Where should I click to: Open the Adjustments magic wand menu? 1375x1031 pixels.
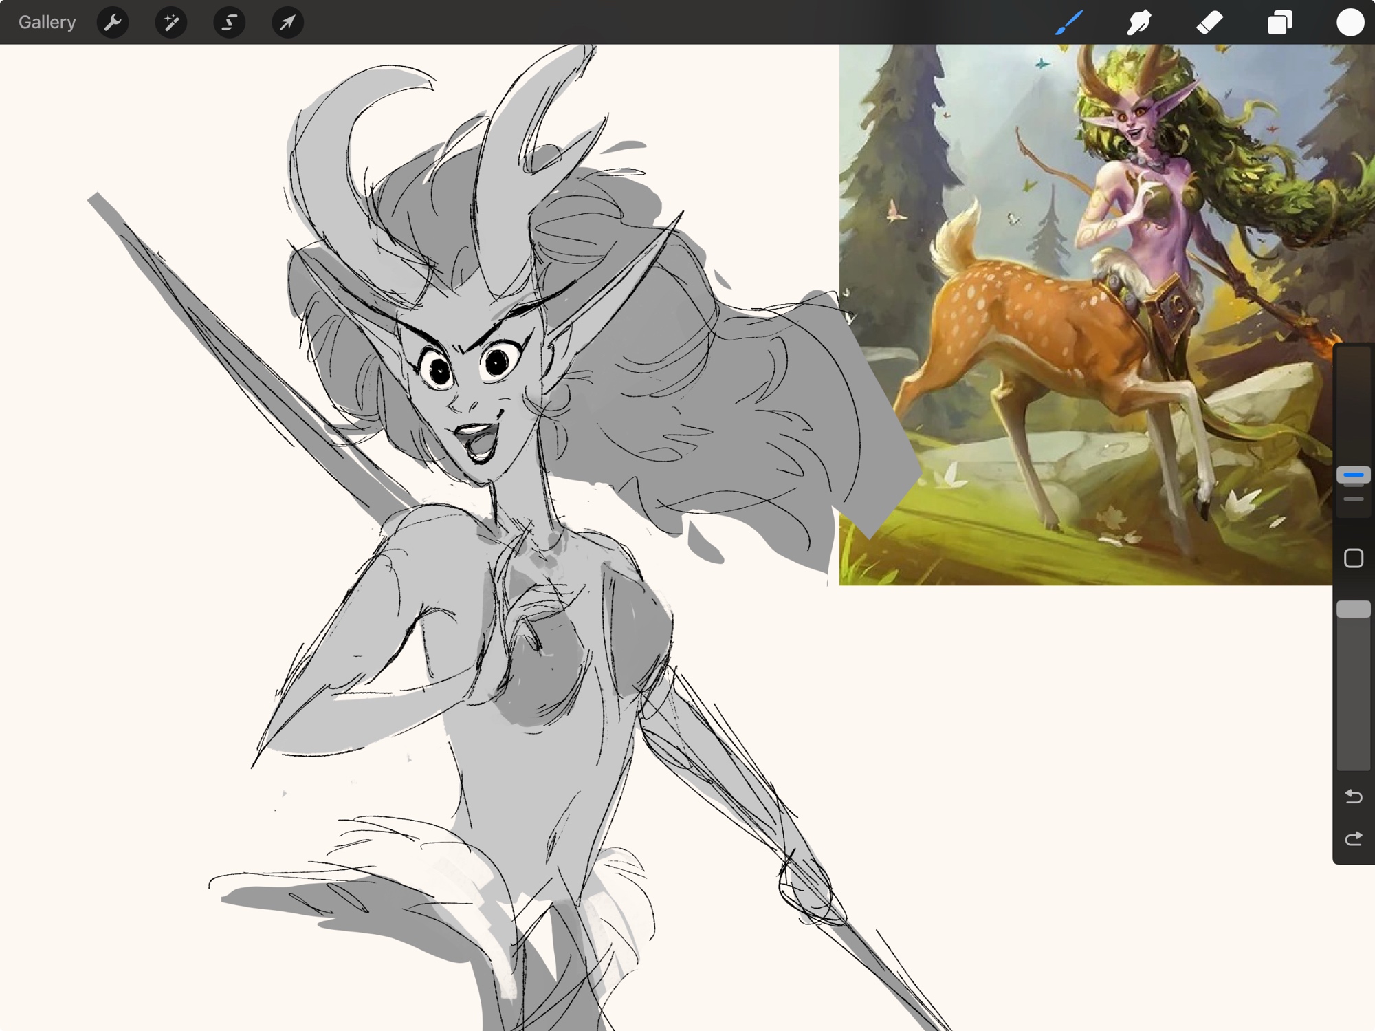171,22
